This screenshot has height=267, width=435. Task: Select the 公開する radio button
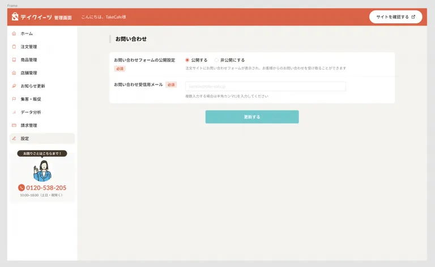(187, 60)
